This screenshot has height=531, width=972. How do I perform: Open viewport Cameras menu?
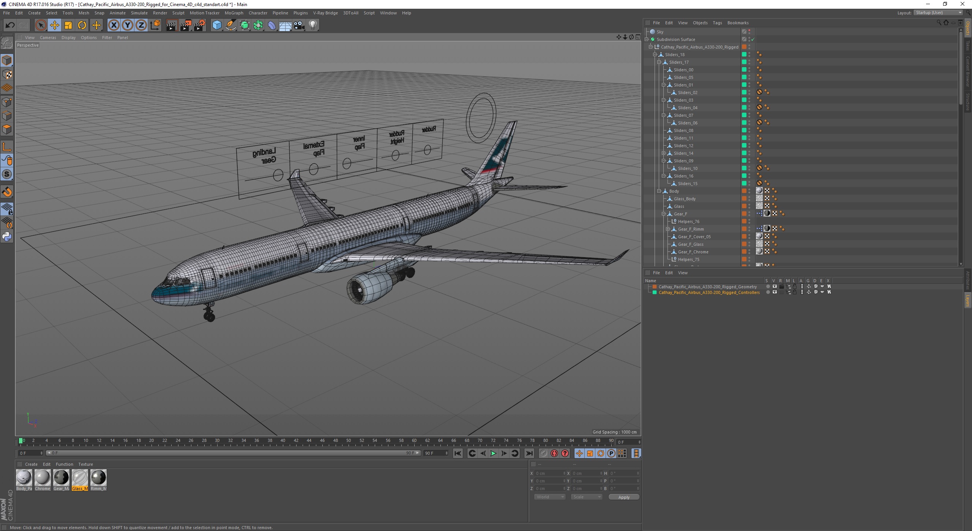(x=48, y=38)
